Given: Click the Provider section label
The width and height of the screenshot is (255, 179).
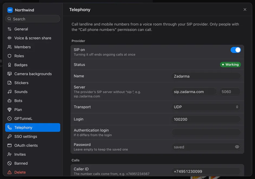Looking at the screenshot, I should (78, 41).
